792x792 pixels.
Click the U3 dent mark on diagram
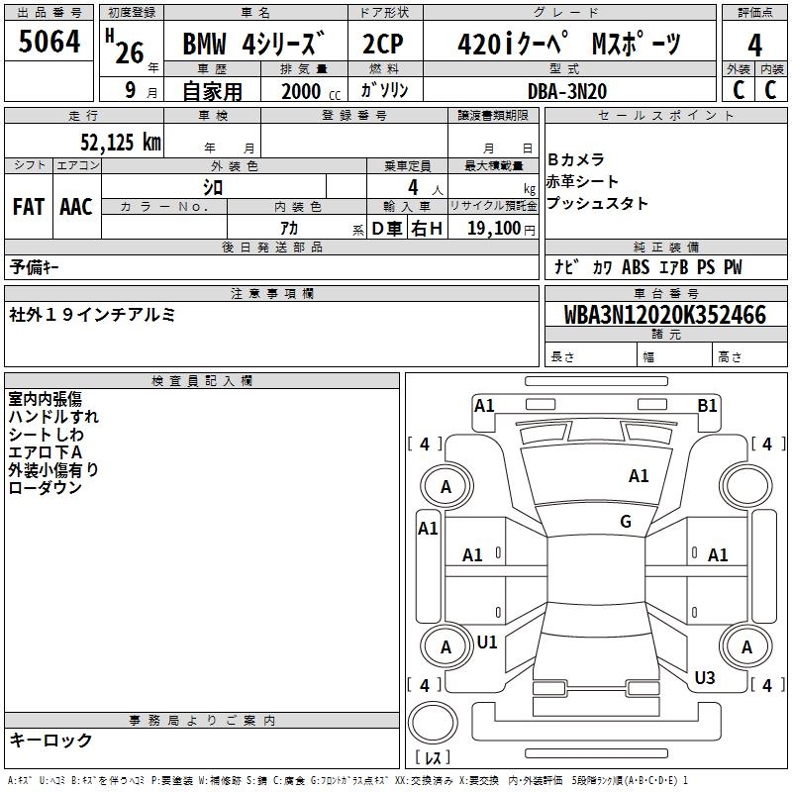(x=704, y=678)
